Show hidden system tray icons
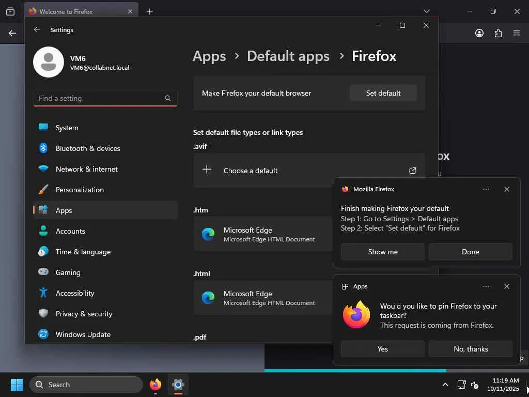Image resolution: width=529 pixels, height=397 pixels. coord(445,385)
